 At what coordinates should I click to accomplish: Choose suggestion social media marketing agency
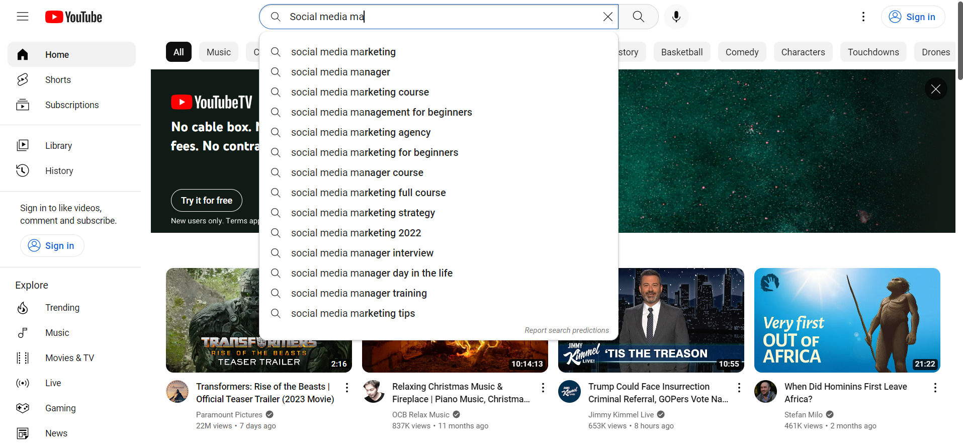[439, 132]
